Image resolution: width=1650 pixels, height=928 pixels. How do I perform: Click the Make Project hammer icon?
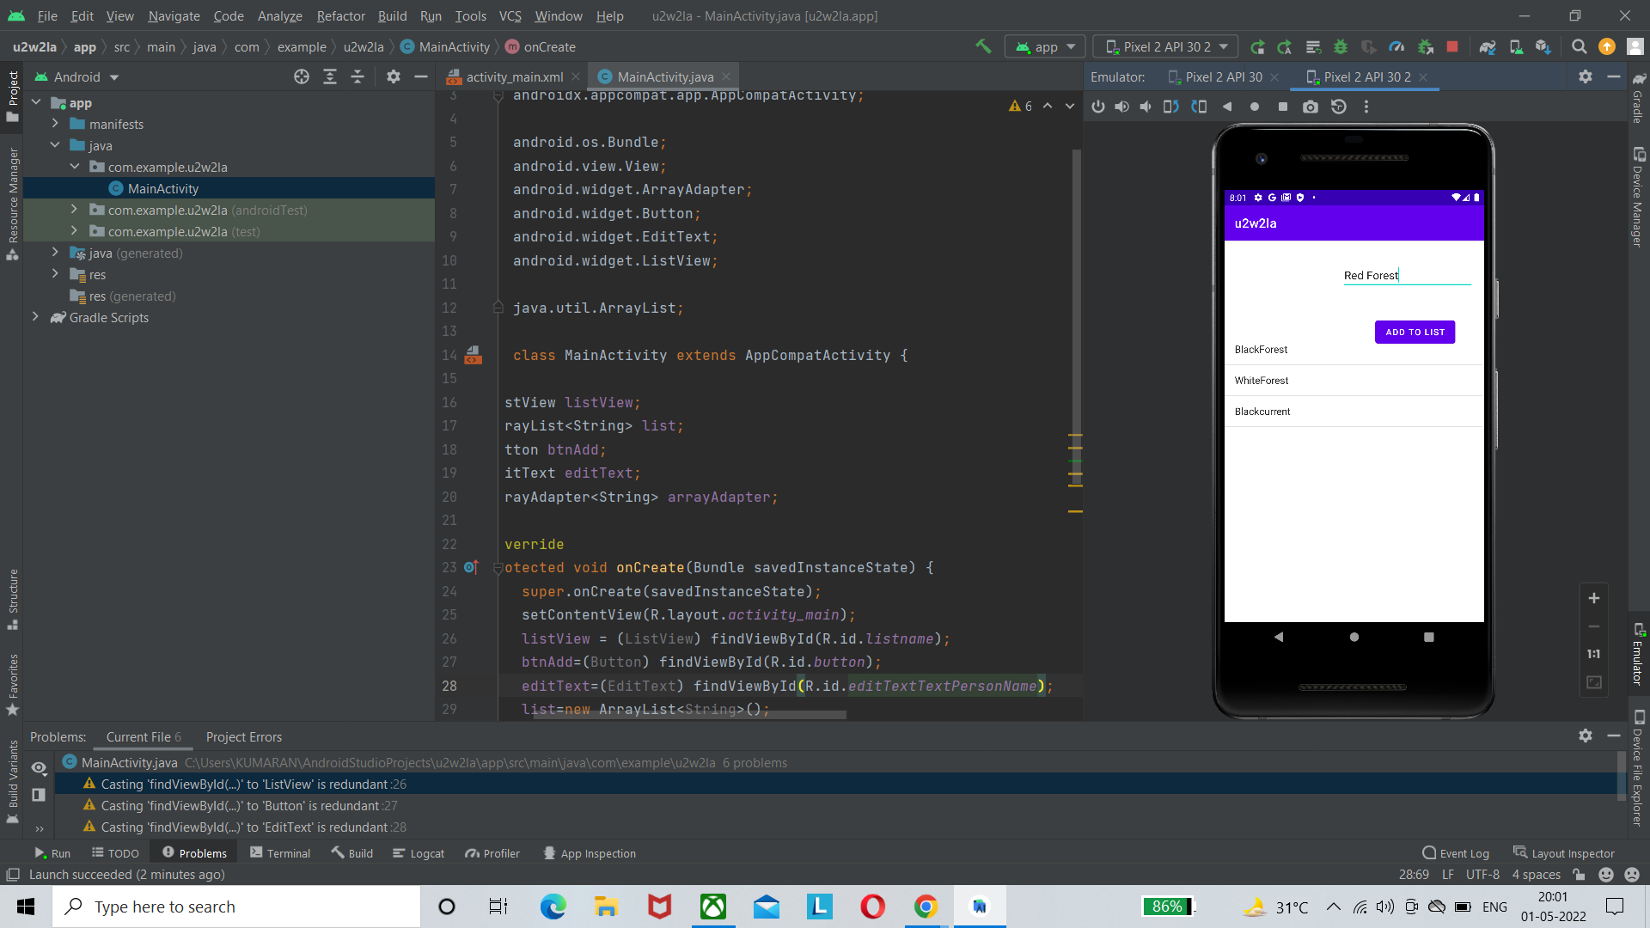983,46
